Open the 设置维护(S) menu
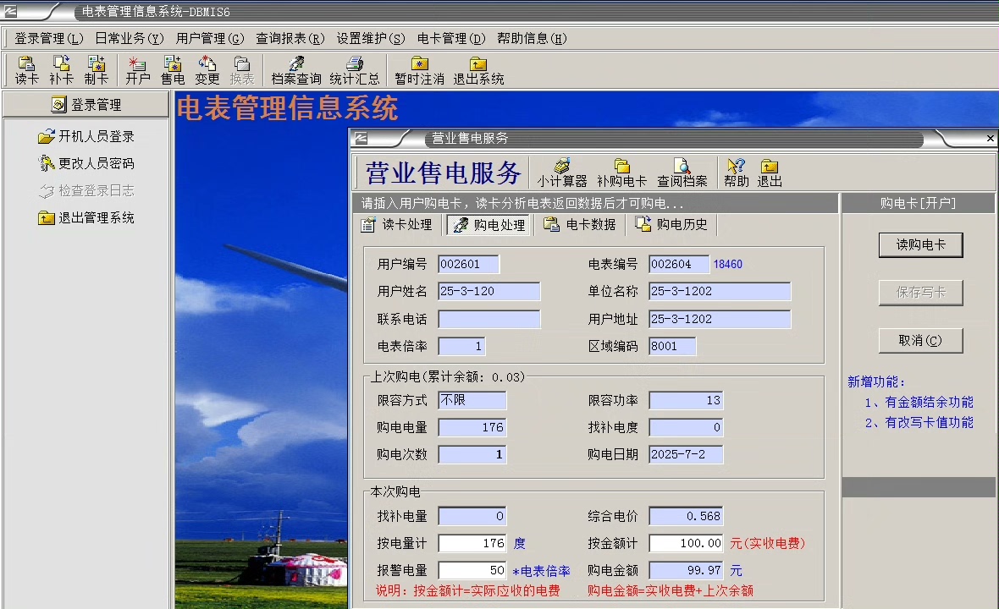This screenshot has width=999, height=609. pyautogui.click(x=371, y=38)
